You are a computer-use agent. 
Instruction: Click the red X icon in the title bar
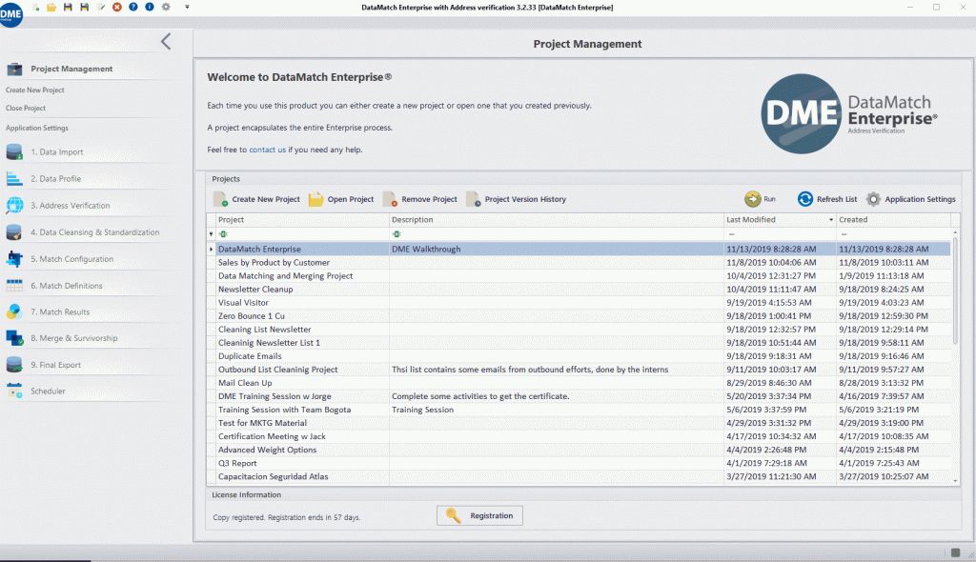[117, 7]
